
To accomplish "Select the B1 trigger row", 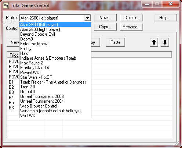I will [13, 82].
